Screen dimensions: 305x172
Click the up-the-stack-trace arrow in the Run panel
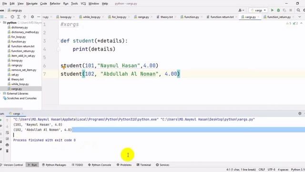(7, 120)
